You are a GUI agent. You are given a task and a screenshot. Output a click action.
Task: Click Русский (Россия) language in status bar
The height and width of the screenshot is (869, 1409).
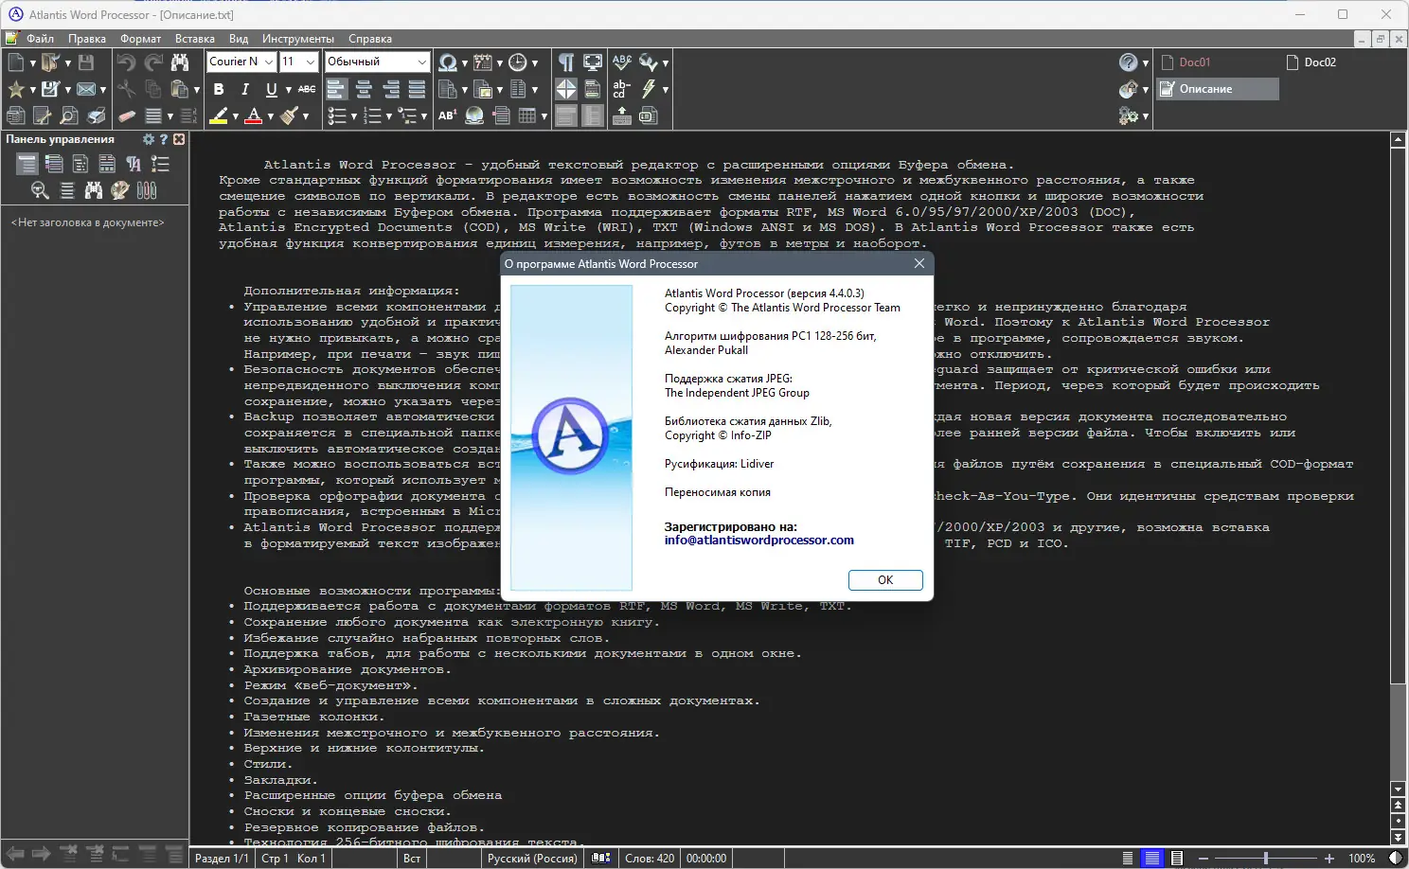(x=532, y=859)
